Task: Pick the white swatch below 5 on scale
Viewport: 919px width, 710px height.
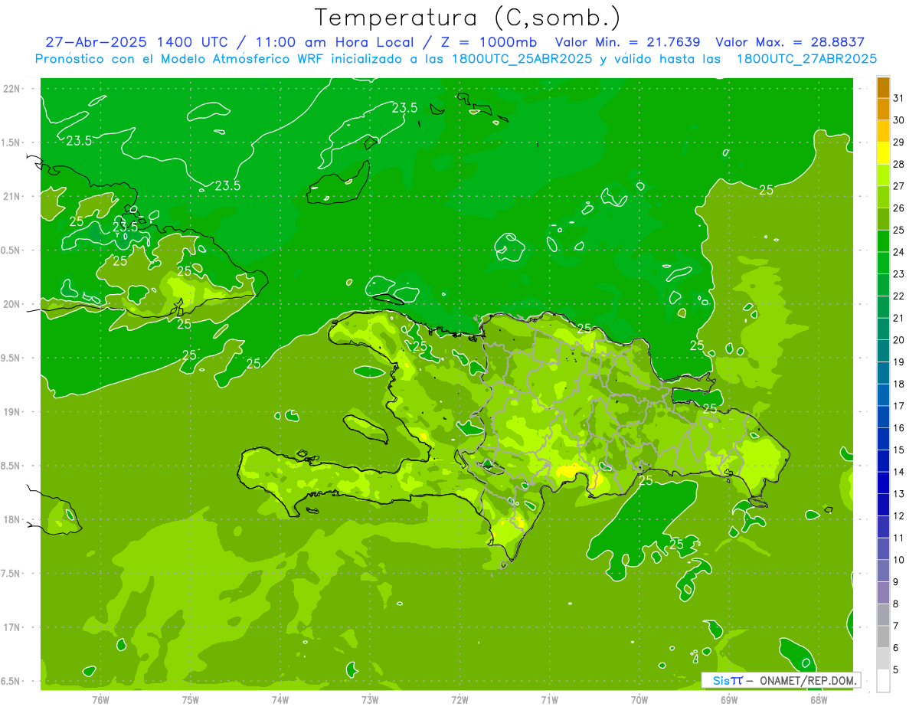Action: 883,681
